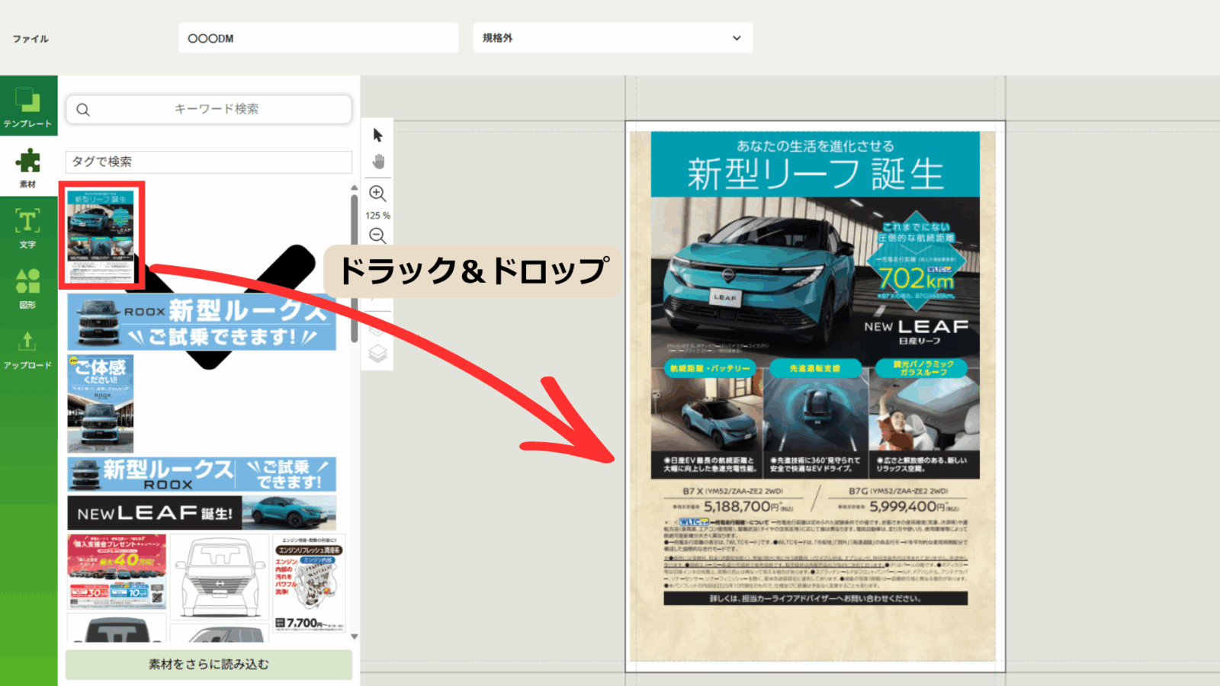Zoom in with the plus magnifier

tap(377, 194)
